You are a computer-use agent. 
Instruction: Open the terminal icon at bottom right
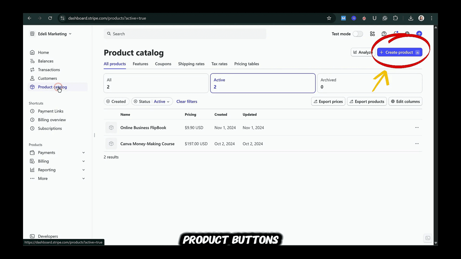point(428,238)
